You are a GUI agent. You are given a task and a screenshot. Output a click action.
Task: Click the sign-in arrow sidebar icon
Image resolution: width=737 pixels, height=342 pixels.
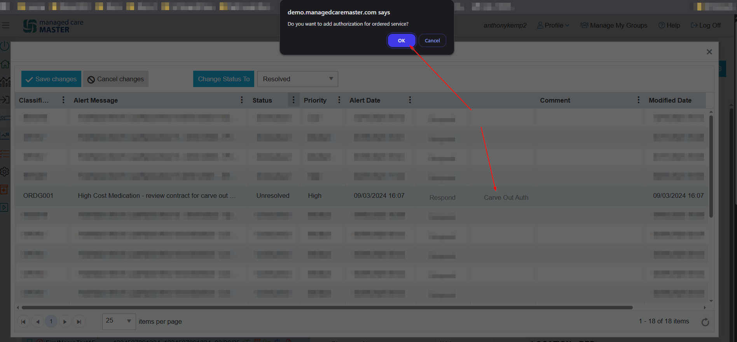pos(5,100)
